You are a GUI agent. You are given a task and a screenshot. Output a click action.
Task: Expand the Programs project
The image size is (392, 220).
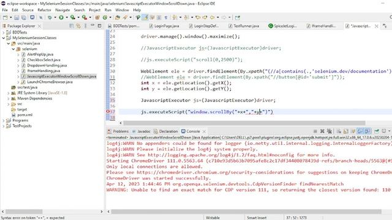[4, 120]
